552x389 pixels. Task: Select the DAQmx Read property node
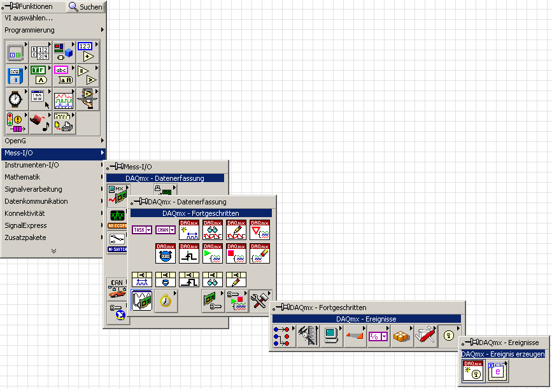pos(213,279)
